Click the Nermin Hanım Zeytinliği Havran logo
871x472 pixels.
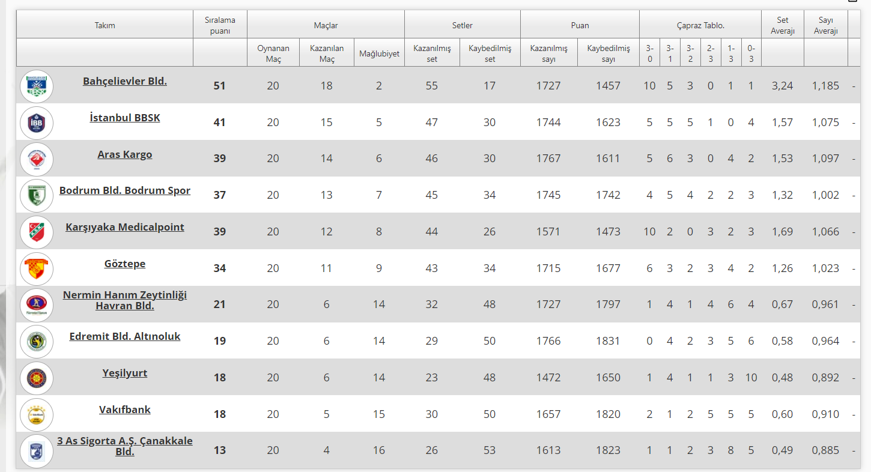37,305
